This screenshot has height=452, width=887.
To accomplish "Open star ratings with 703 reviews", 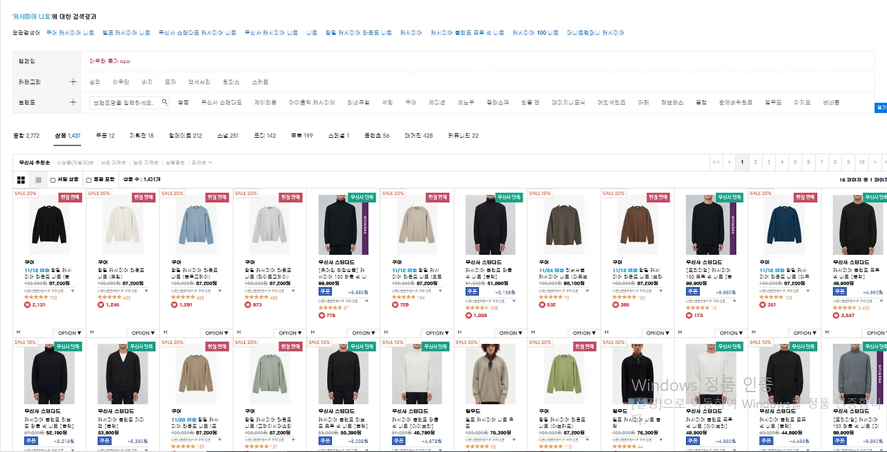I will tap(40, 297).
